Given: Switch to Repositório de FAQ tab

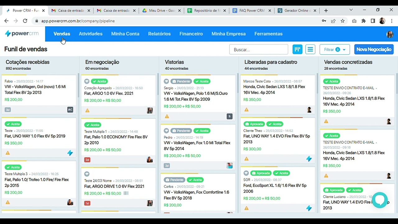Looking at the screenshot, I should pos(207,10).
